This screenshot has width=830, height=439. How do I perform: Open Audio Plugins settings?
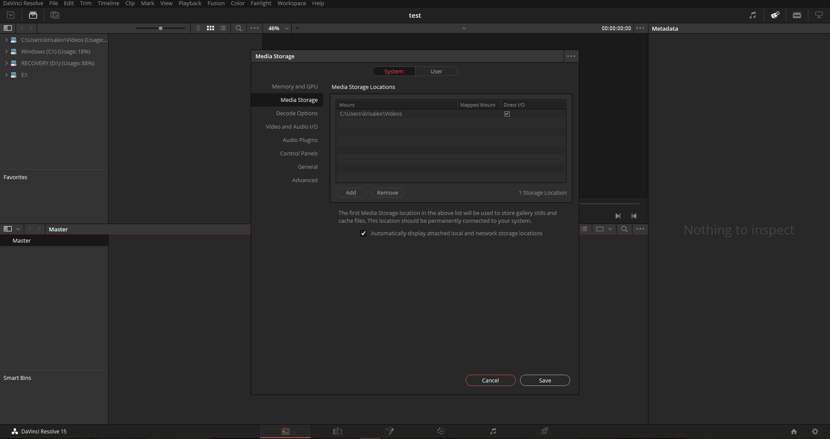click(300, 140)
